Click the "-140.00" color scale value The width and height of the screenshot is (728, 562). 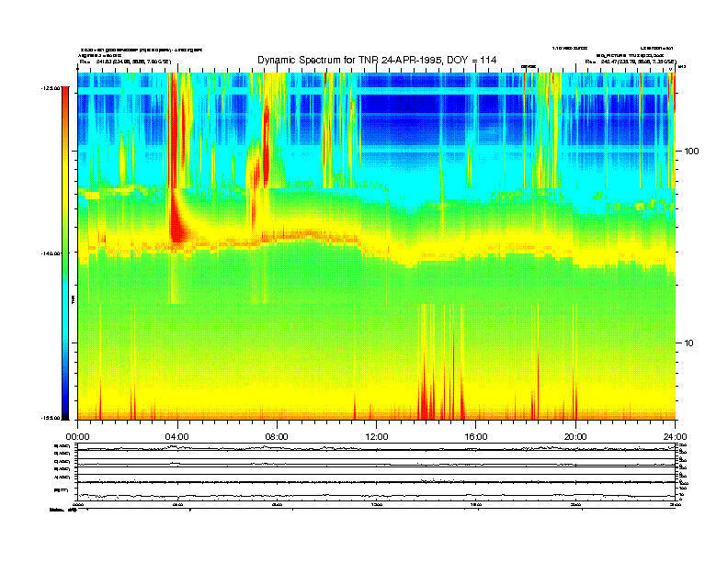point(51,253)
